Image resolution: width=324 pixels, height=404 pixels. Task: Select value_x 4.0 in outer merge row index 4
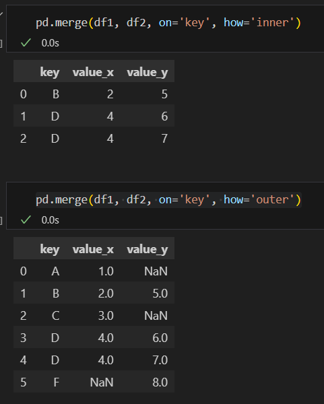pos(106,360)
